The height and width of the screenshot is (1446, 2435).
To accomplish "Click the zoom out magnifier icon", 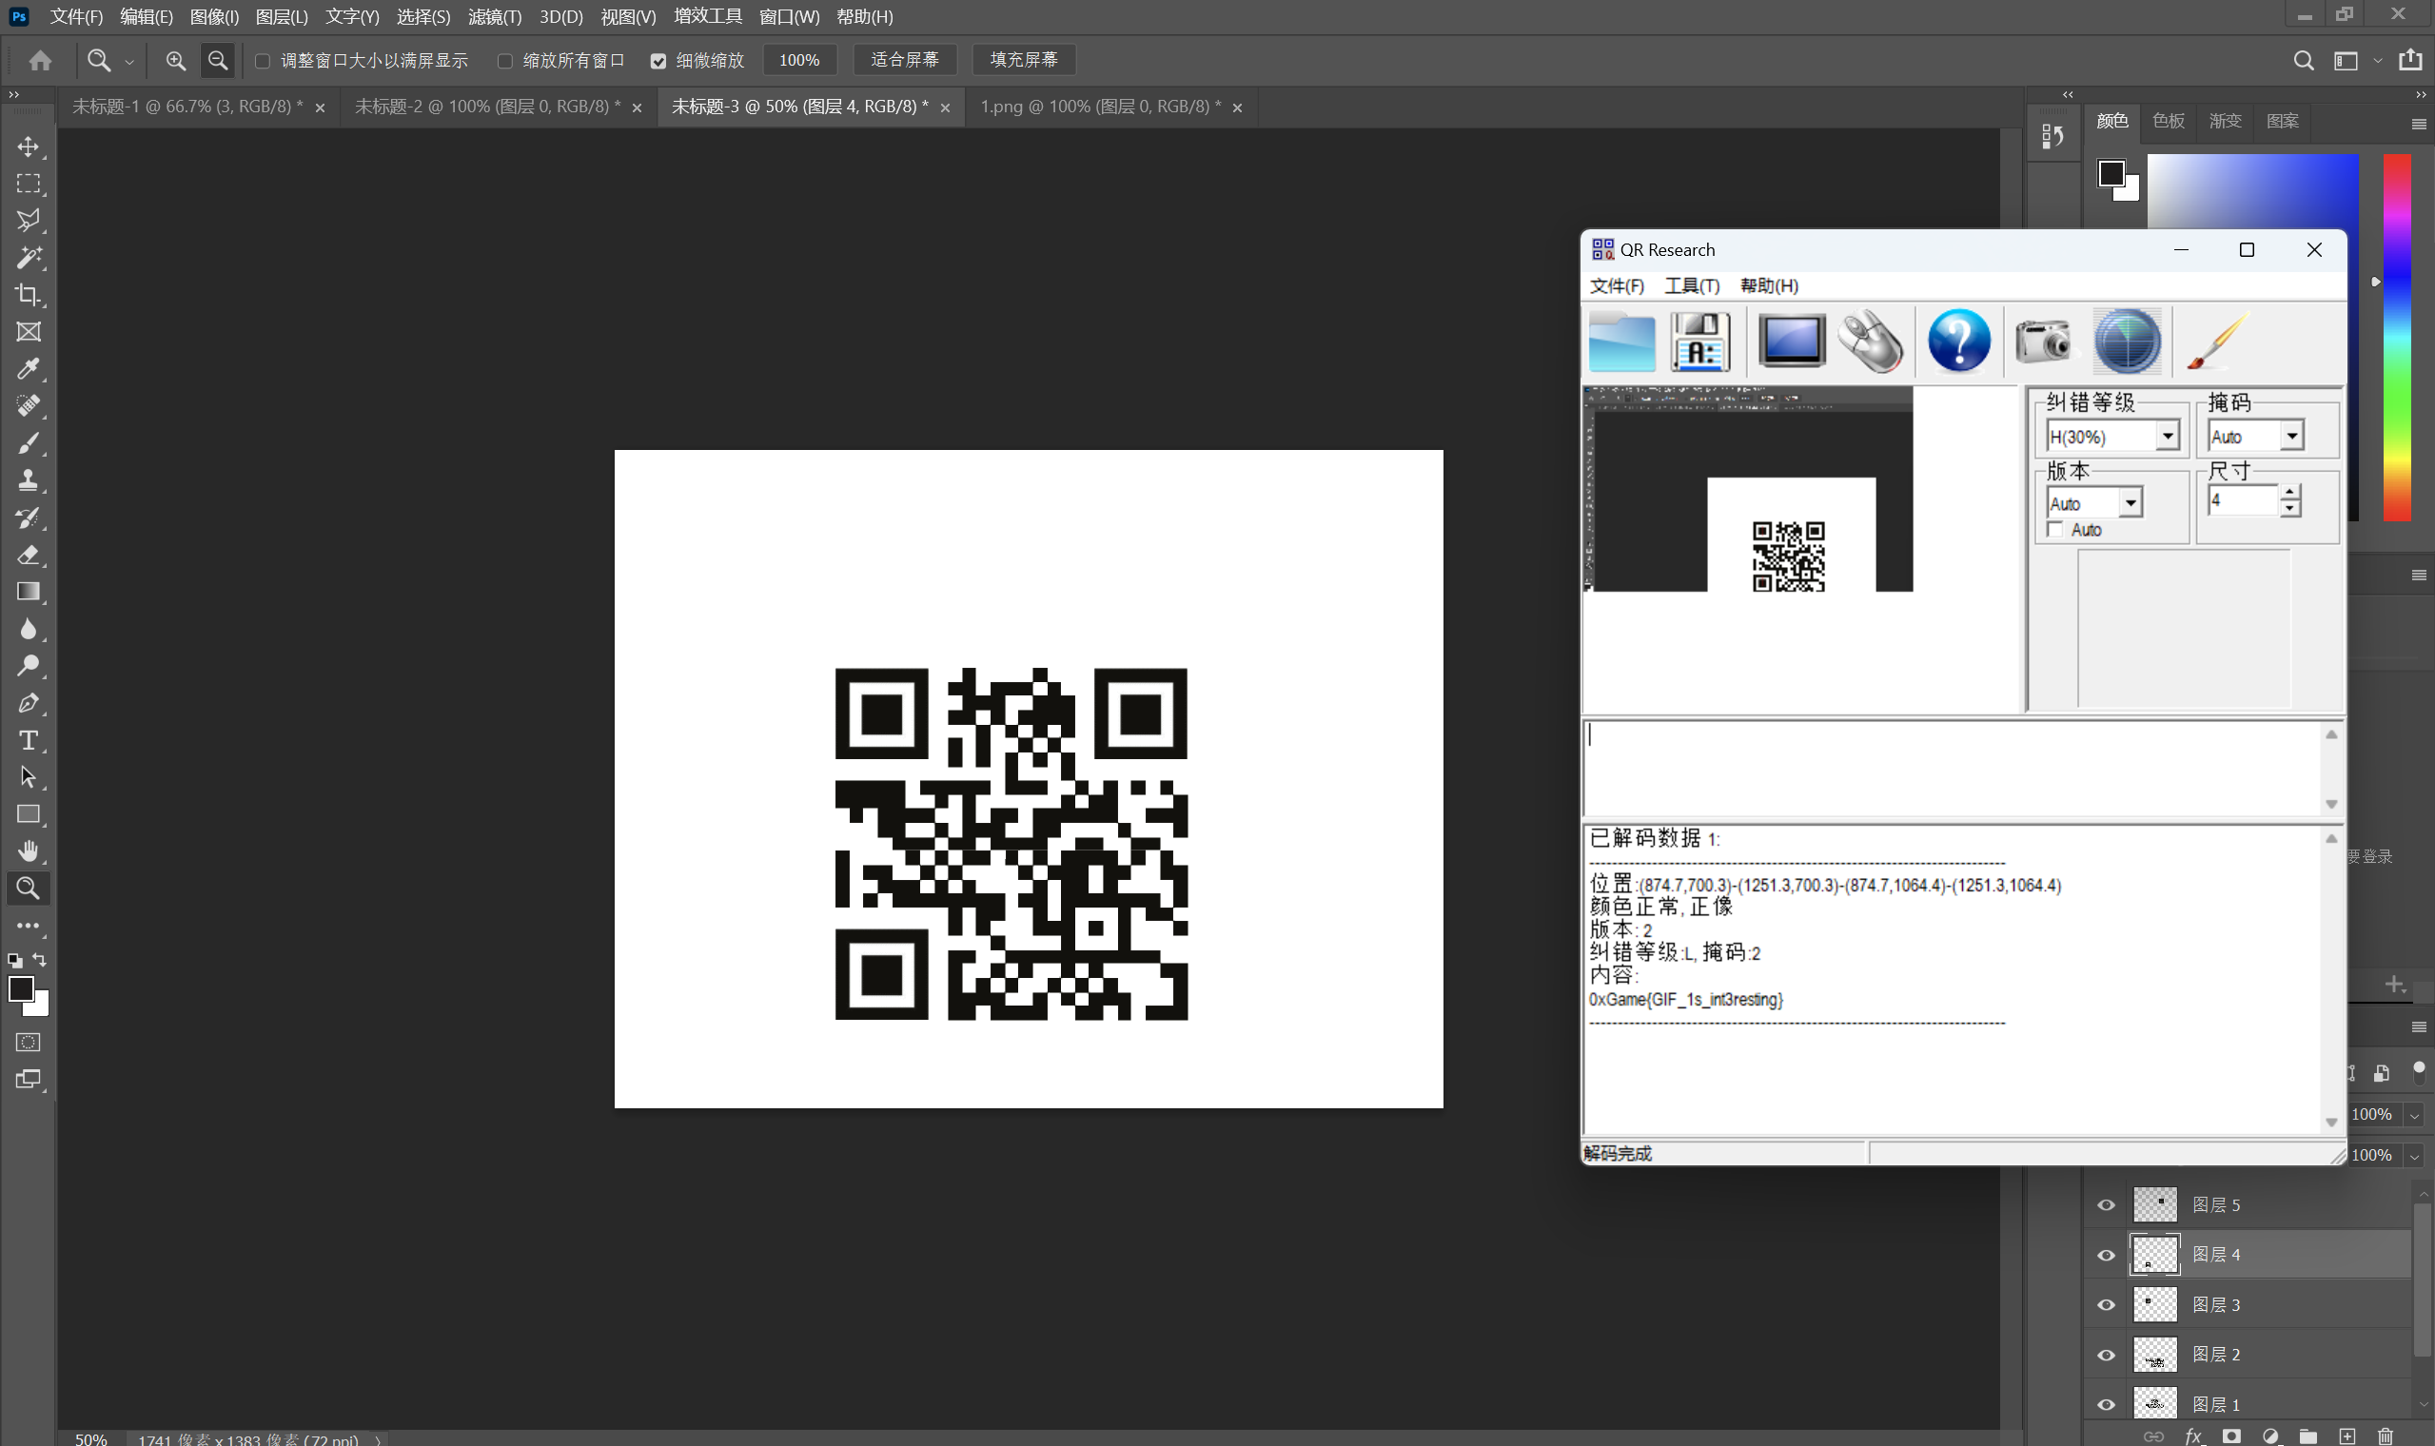I will pos(218,61).
